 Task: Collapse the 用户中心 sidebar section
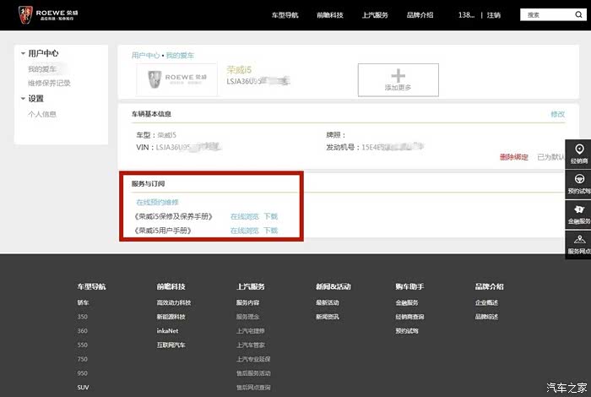(23, 54)
